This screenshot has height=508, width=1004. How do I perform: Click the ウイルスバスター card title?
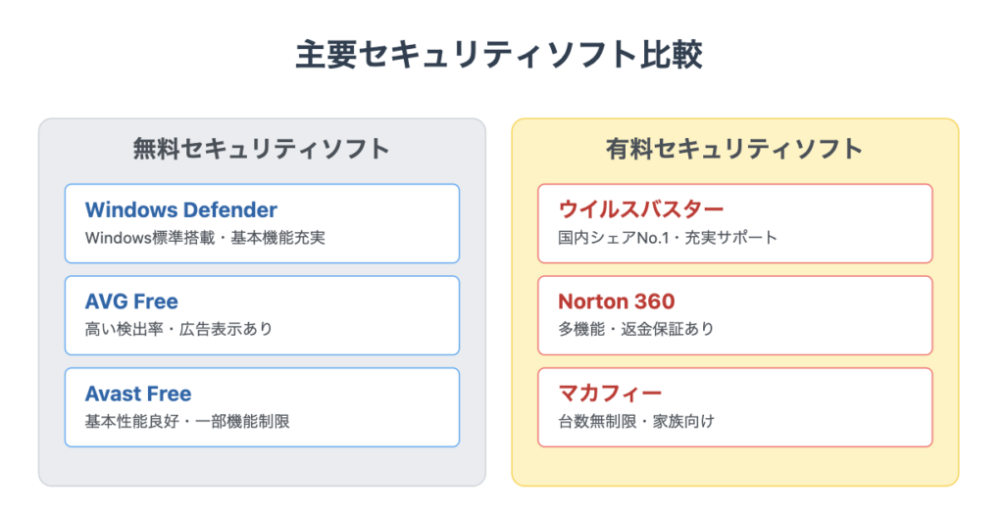click(641, 208)
